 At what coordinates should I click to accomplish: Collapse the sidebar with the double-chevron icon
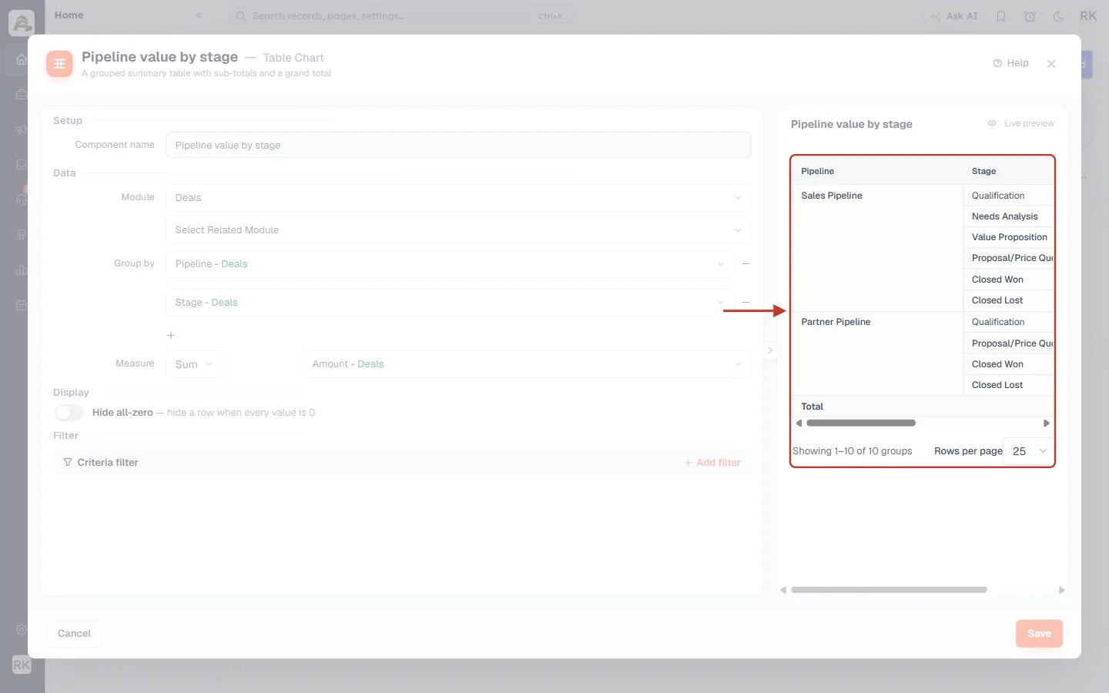(199, 15)
